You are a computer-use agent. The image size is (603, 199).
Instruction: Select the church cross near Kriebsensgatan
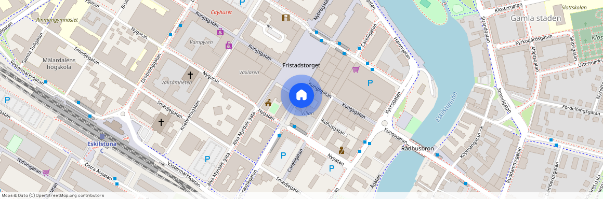pyautogui.click(x=161, y=123)
